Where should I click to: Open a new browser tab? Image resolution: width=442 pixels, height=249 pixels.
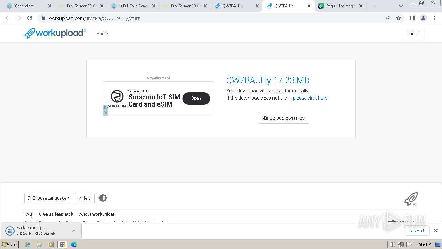pyautogui.click(x=374, y=6)
